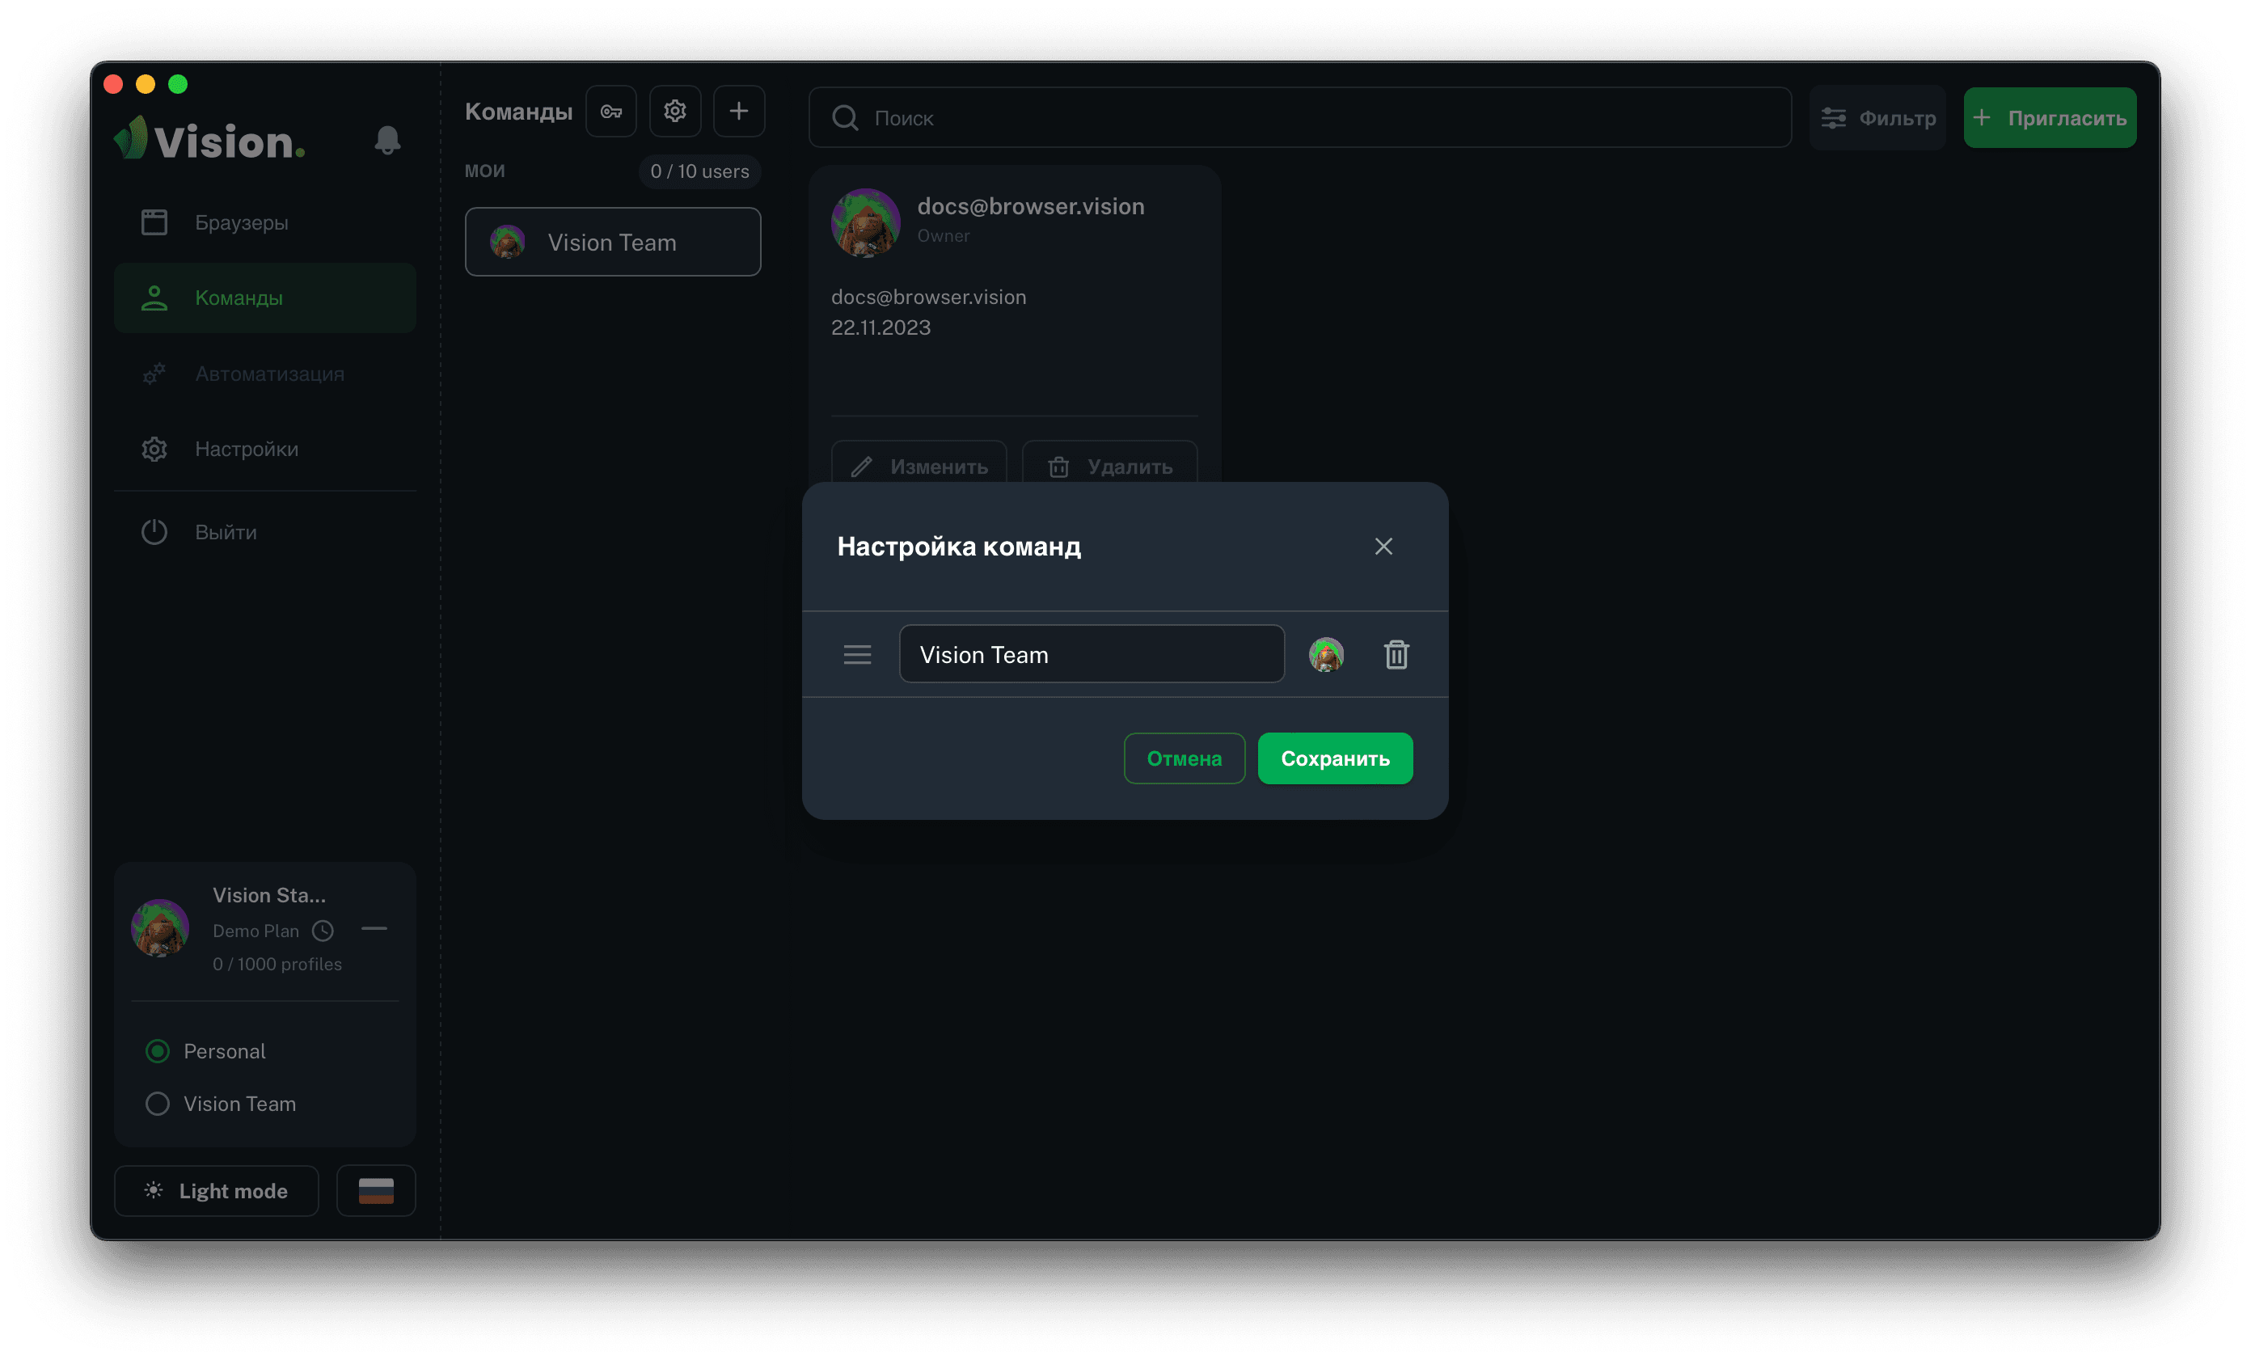Change team avatar in dialog
2251x1360 pixels.
tap(1325, 654)
